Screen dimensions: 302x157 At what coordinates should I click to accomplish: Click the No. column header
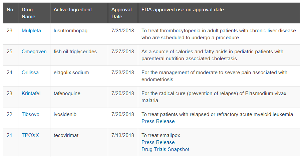coord(11,13)
